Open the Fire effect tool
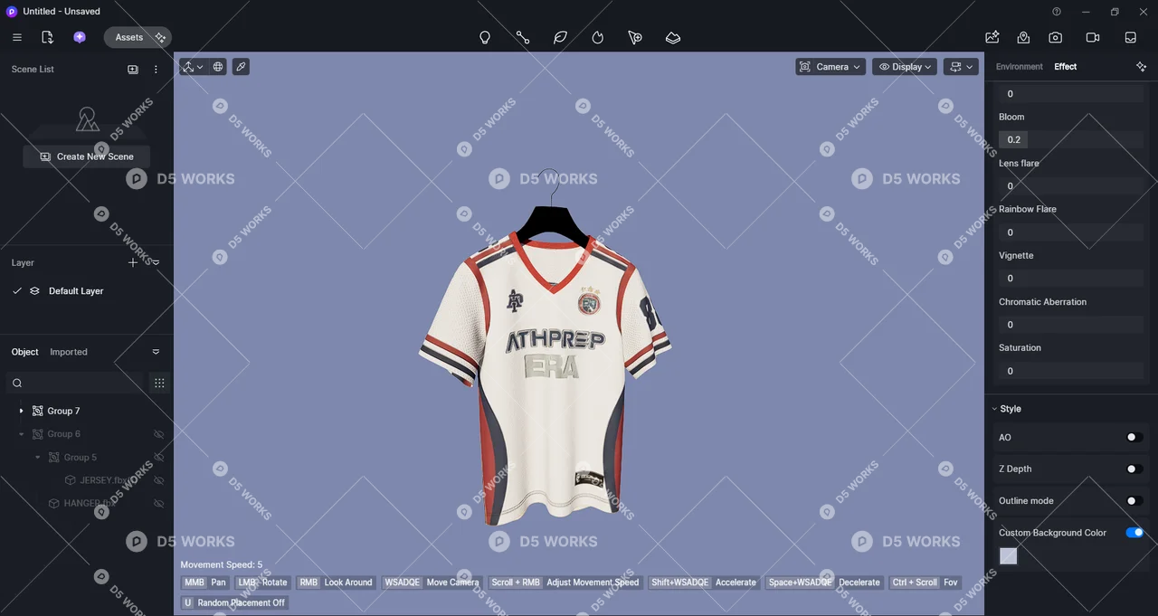 click(597, 37)
